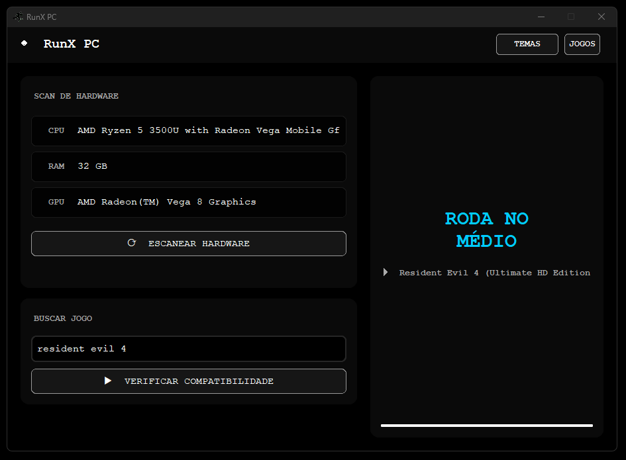Select the RAM 32 GB row
626x460 pixels.
[x=189, y=166]
